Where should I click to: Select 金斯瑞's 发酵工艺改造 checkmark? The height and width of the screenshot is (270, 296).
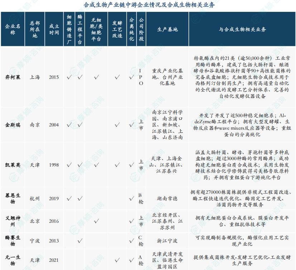117,125
